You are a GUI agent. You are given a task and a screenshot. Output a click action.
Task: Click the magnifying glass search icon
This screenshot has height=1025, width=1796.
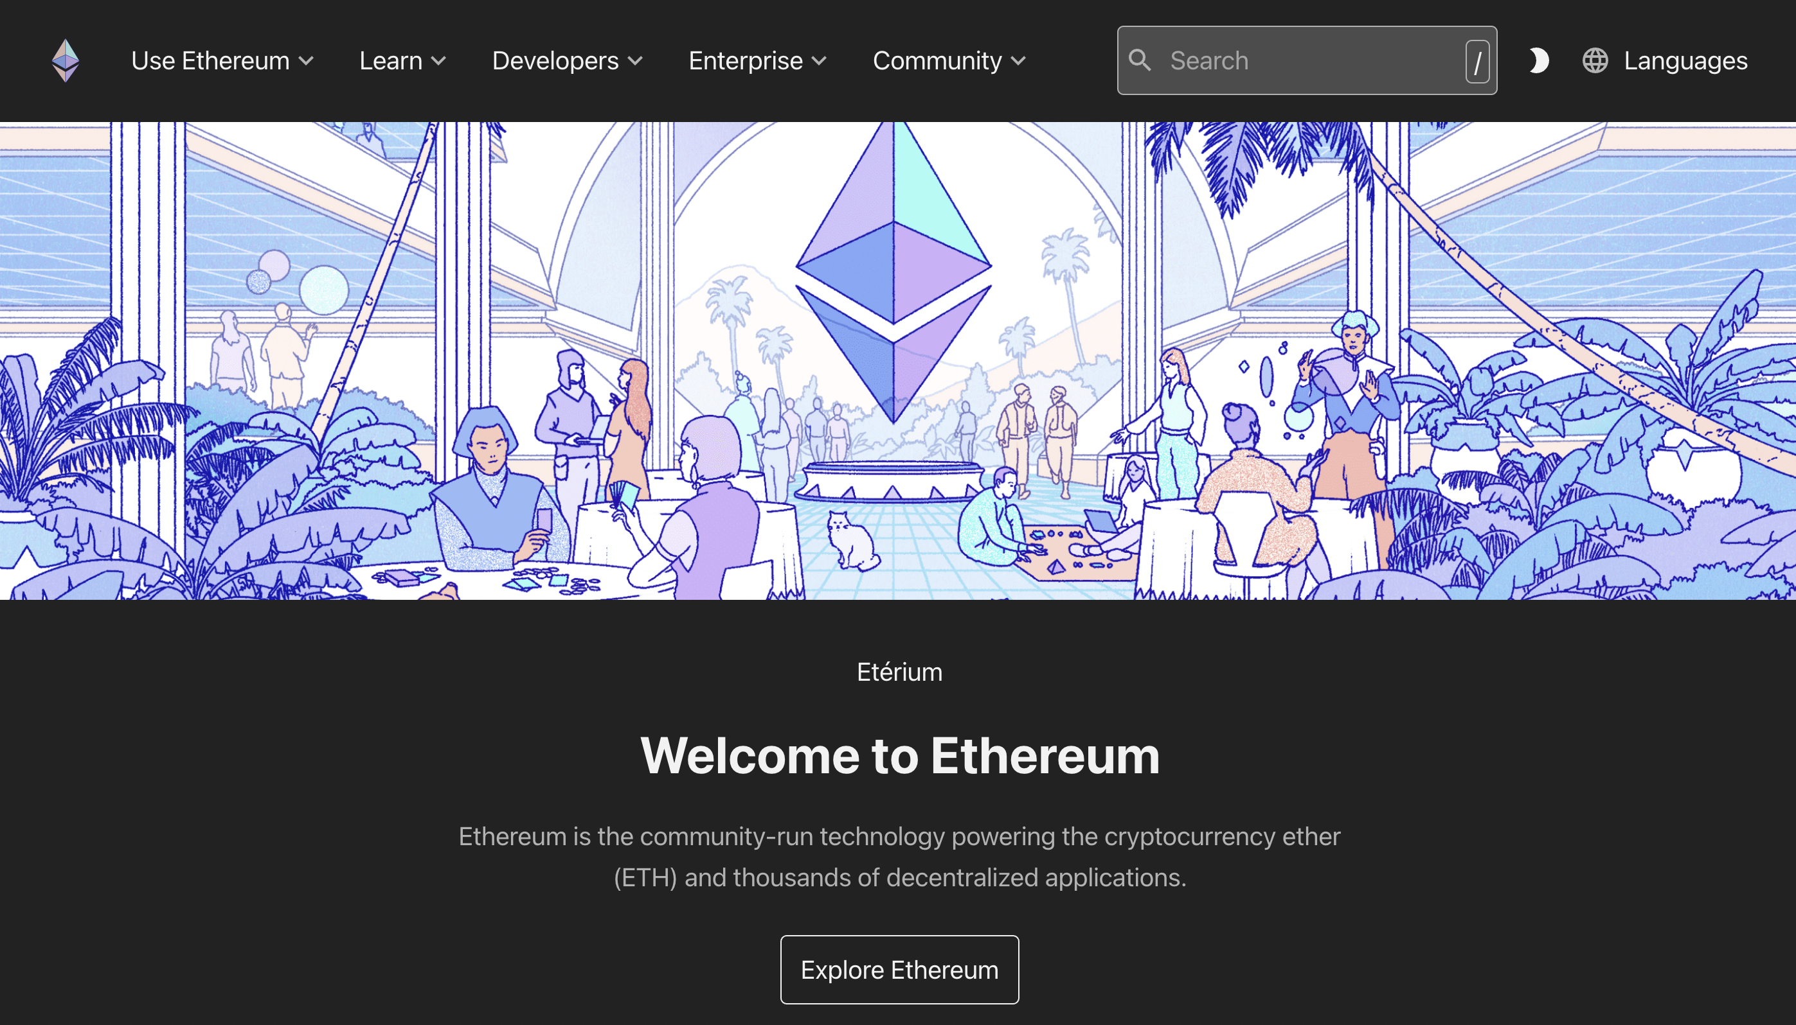click(x=1139, y=60)
